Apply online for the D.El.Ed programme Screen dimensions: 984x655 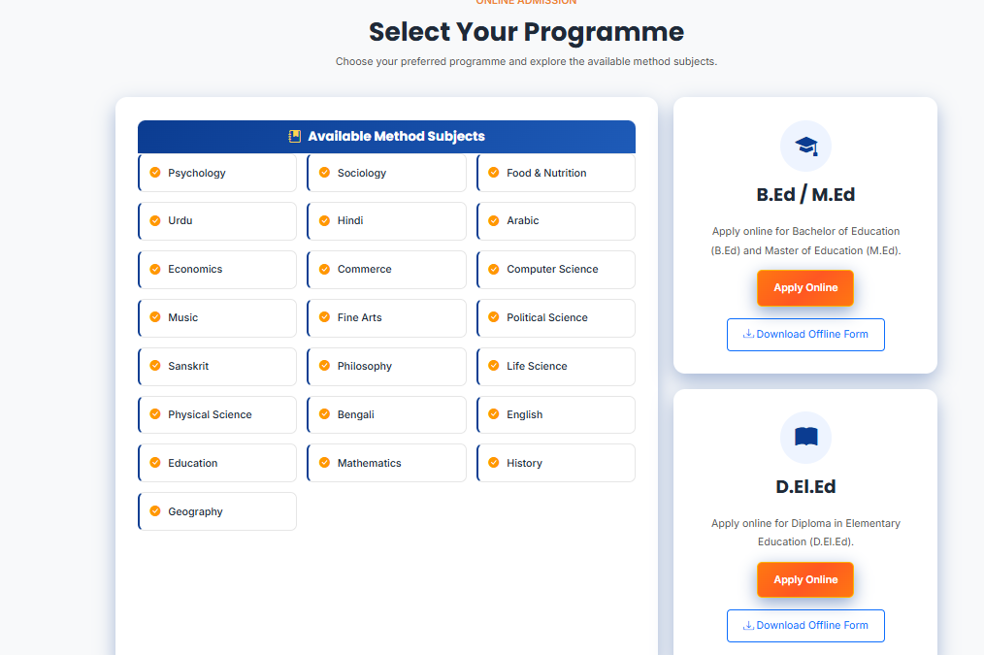point(805,579)
